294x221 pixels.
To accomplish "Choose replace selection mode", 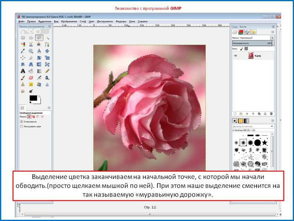I will tap(29, 117).
